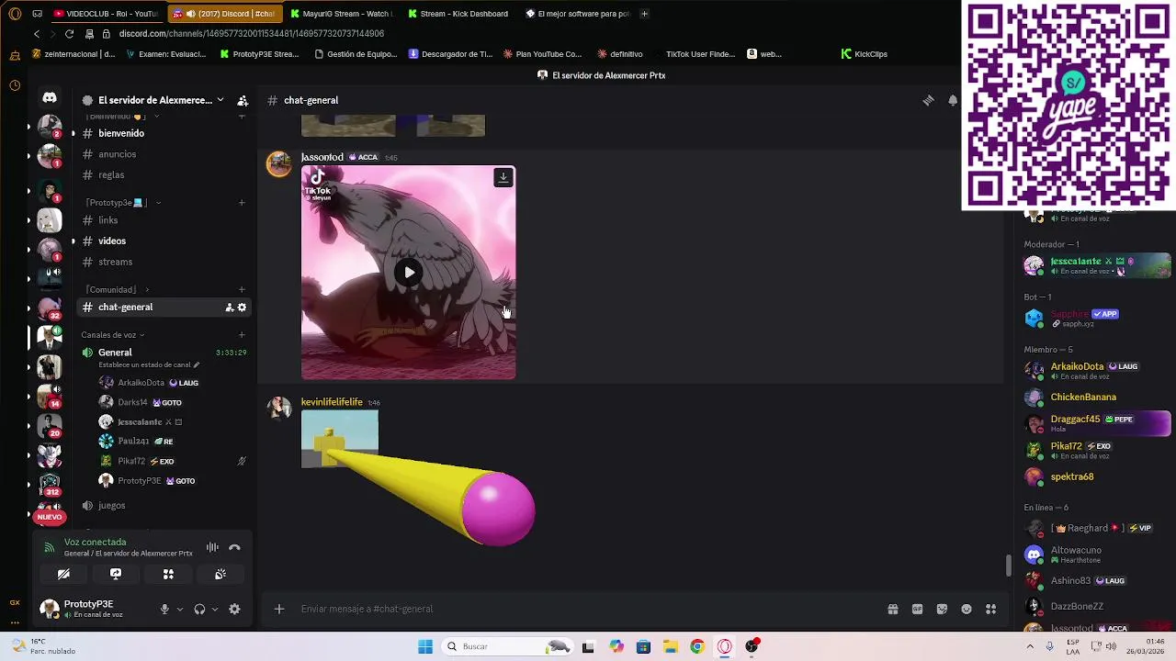Click the NUEVO unread indicator
The height and width of the screenshot is (661, 1176).
(50, 517)
